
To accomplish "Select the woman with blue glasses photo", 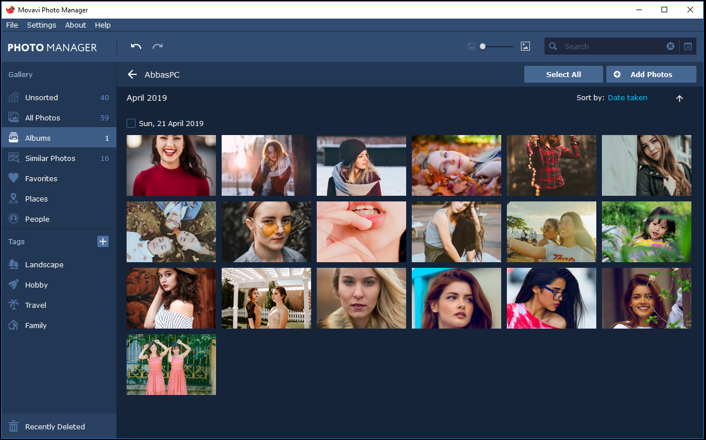I will point(551,298).
